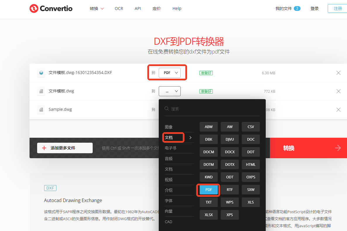Open format dropdown for 文件模板.dwg
This screenshot has height=231, width=347.
click(170, 91)
